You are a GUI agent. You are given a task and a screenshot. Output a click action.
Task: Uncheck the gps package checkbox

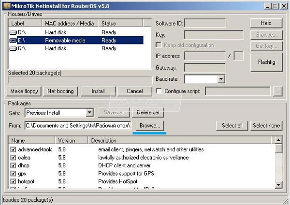[13, 174]
